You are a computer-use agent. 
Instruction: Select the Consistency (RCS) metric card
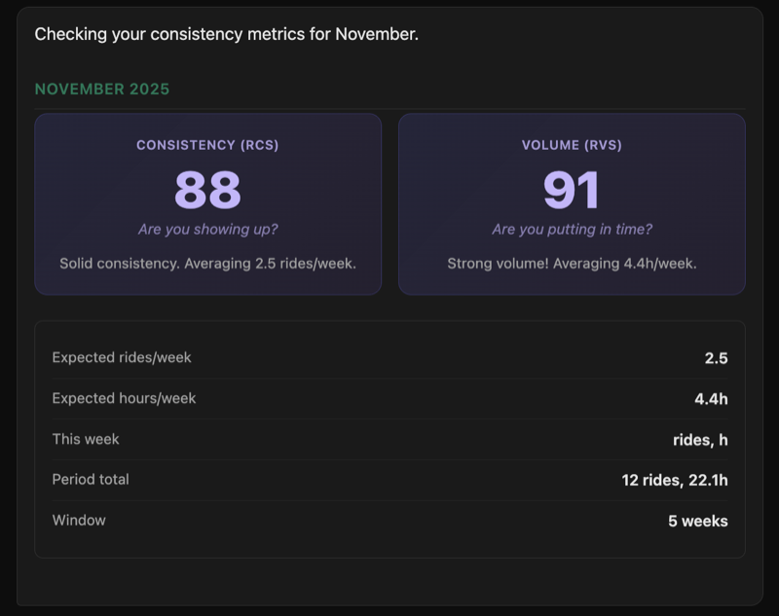pos(207,203)
